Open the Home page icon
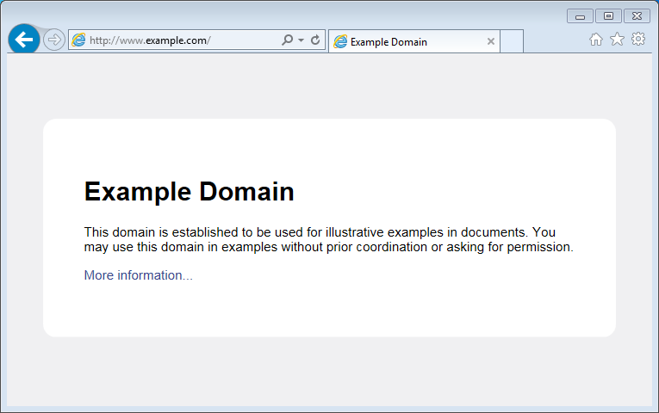Viewport: 659px width, 413px height. 596,40
